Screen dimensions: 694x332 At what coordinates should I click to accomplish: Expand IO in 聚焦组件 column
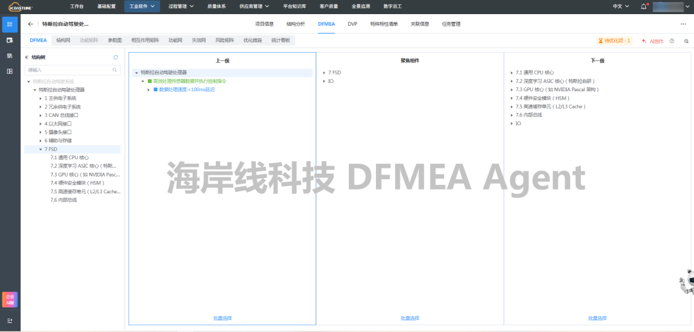click(324, 82)
